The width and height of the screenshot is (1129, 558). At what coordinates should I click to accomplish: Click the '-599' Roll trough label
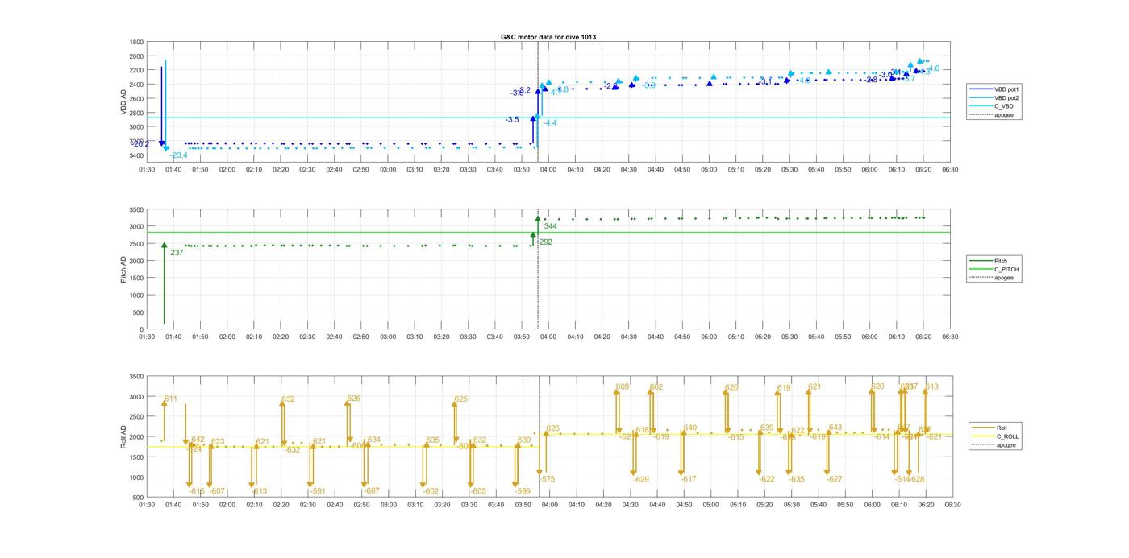tap(523, 491)
